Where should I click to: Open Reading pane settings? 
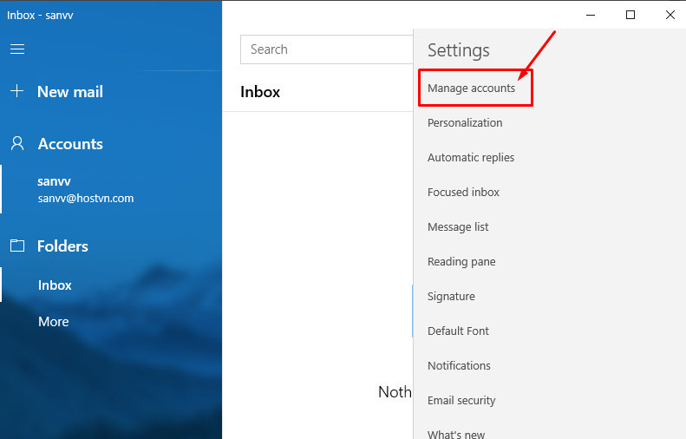coord(461,262)
